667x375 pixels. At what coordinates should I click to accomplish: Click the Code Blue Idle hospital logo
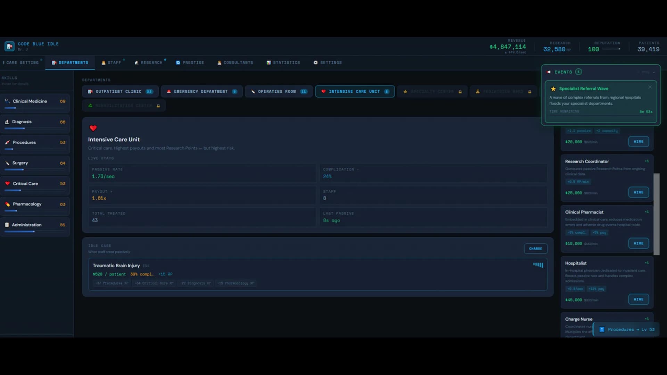(9, 46)
